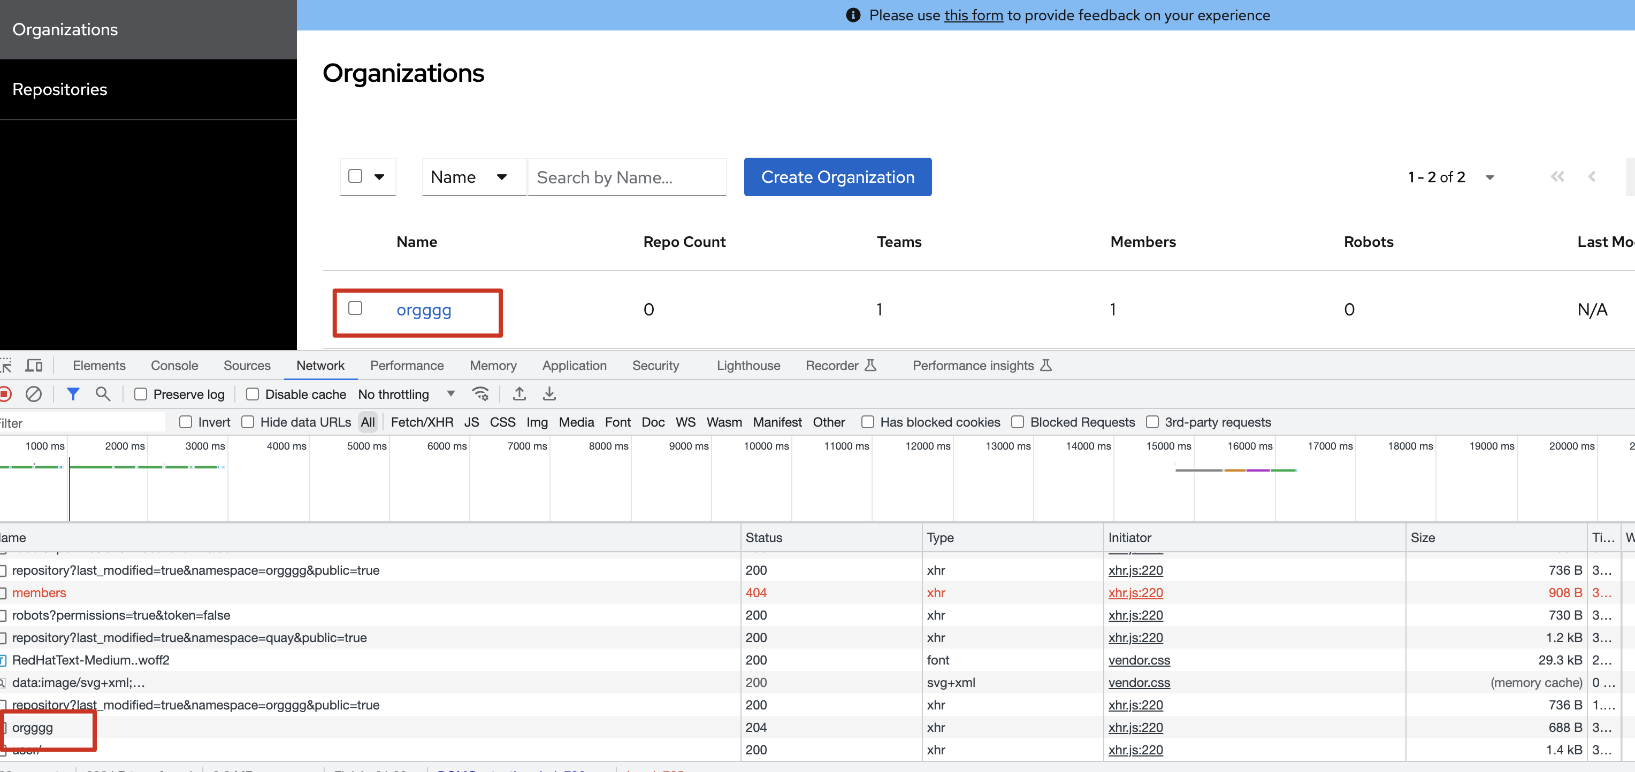1635x772 pixels.
Task: Toggle the device toolbar icon
Action: click(34, 365)
